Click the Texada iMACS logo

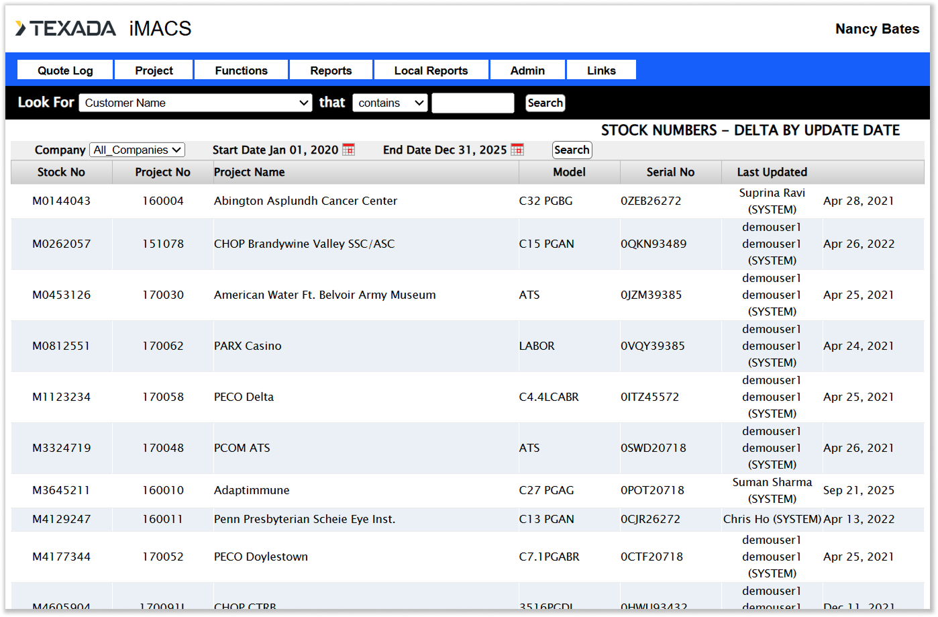(x=103, y=29)
